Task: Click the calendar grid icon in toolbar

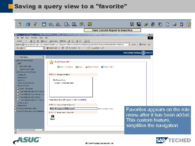Action: (28, 24)
